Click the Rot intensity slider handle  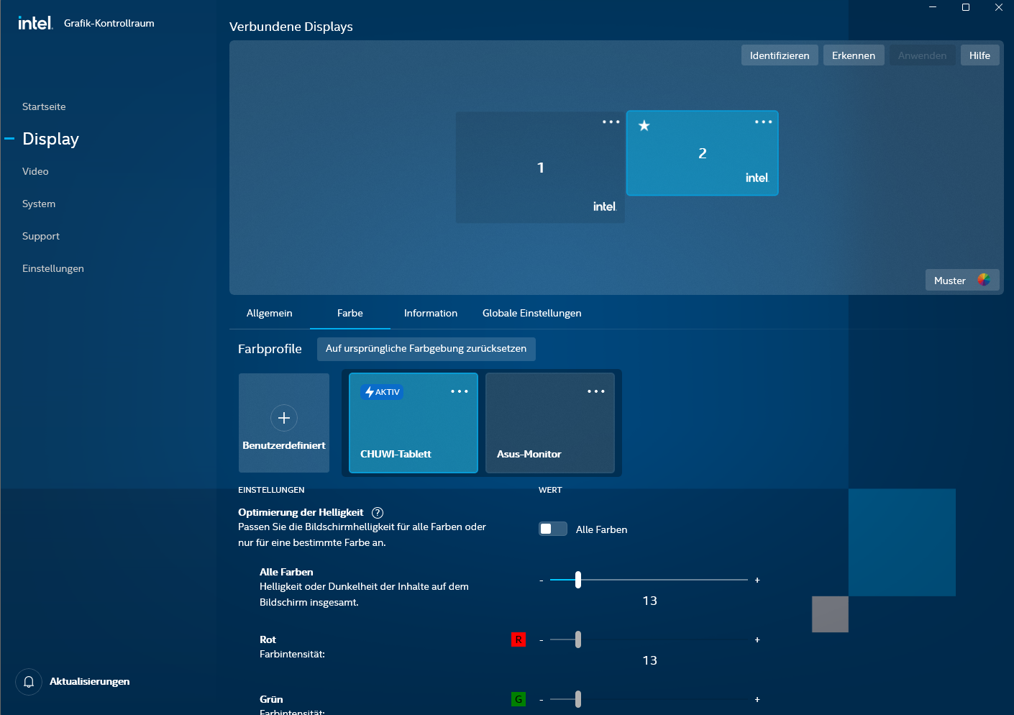point(578,639)
